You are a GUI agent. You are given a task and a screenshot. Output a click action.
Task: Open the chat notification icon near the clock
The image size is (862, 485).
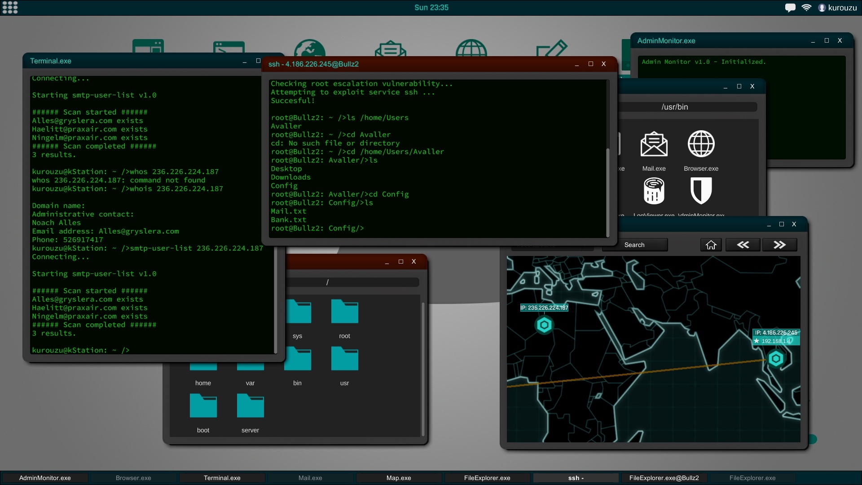tap(790, 7)
